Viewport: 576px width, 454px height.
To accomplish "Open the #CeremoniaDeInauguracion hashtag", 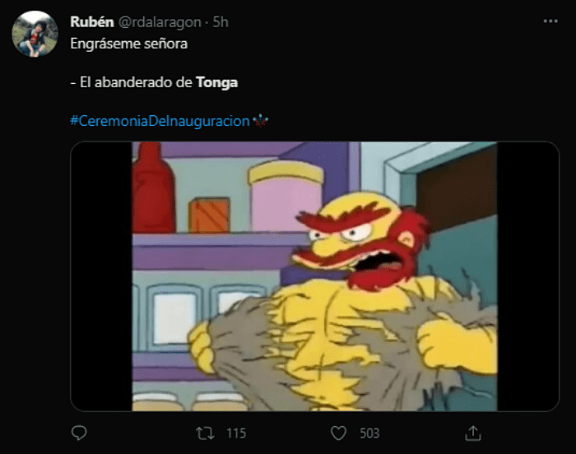I will coord(160,121).
